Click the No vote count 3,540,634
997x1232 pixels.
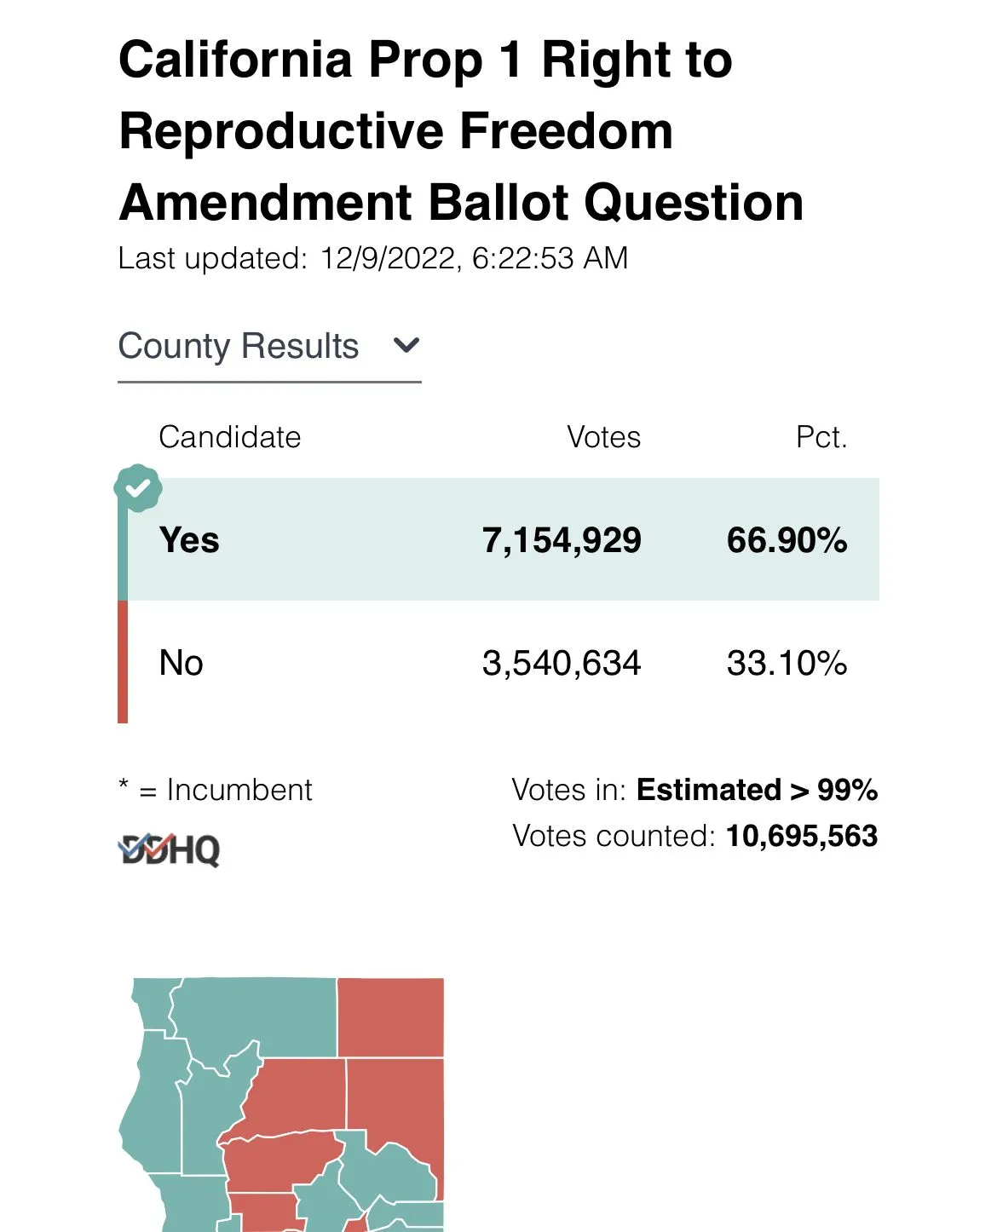[x=562, y=663]
